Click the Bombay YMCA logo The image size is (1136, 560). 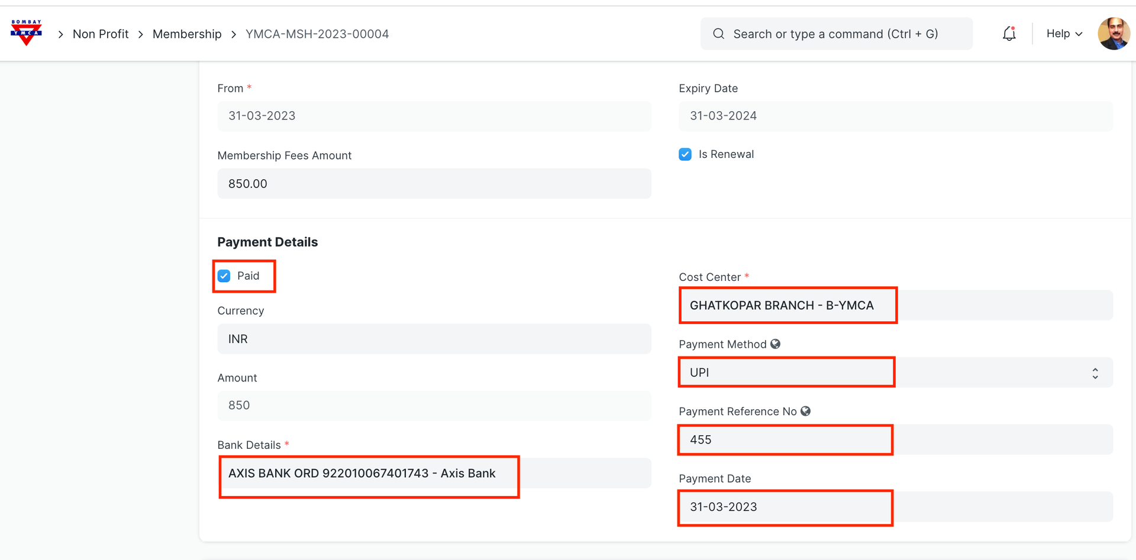point(26,33)
